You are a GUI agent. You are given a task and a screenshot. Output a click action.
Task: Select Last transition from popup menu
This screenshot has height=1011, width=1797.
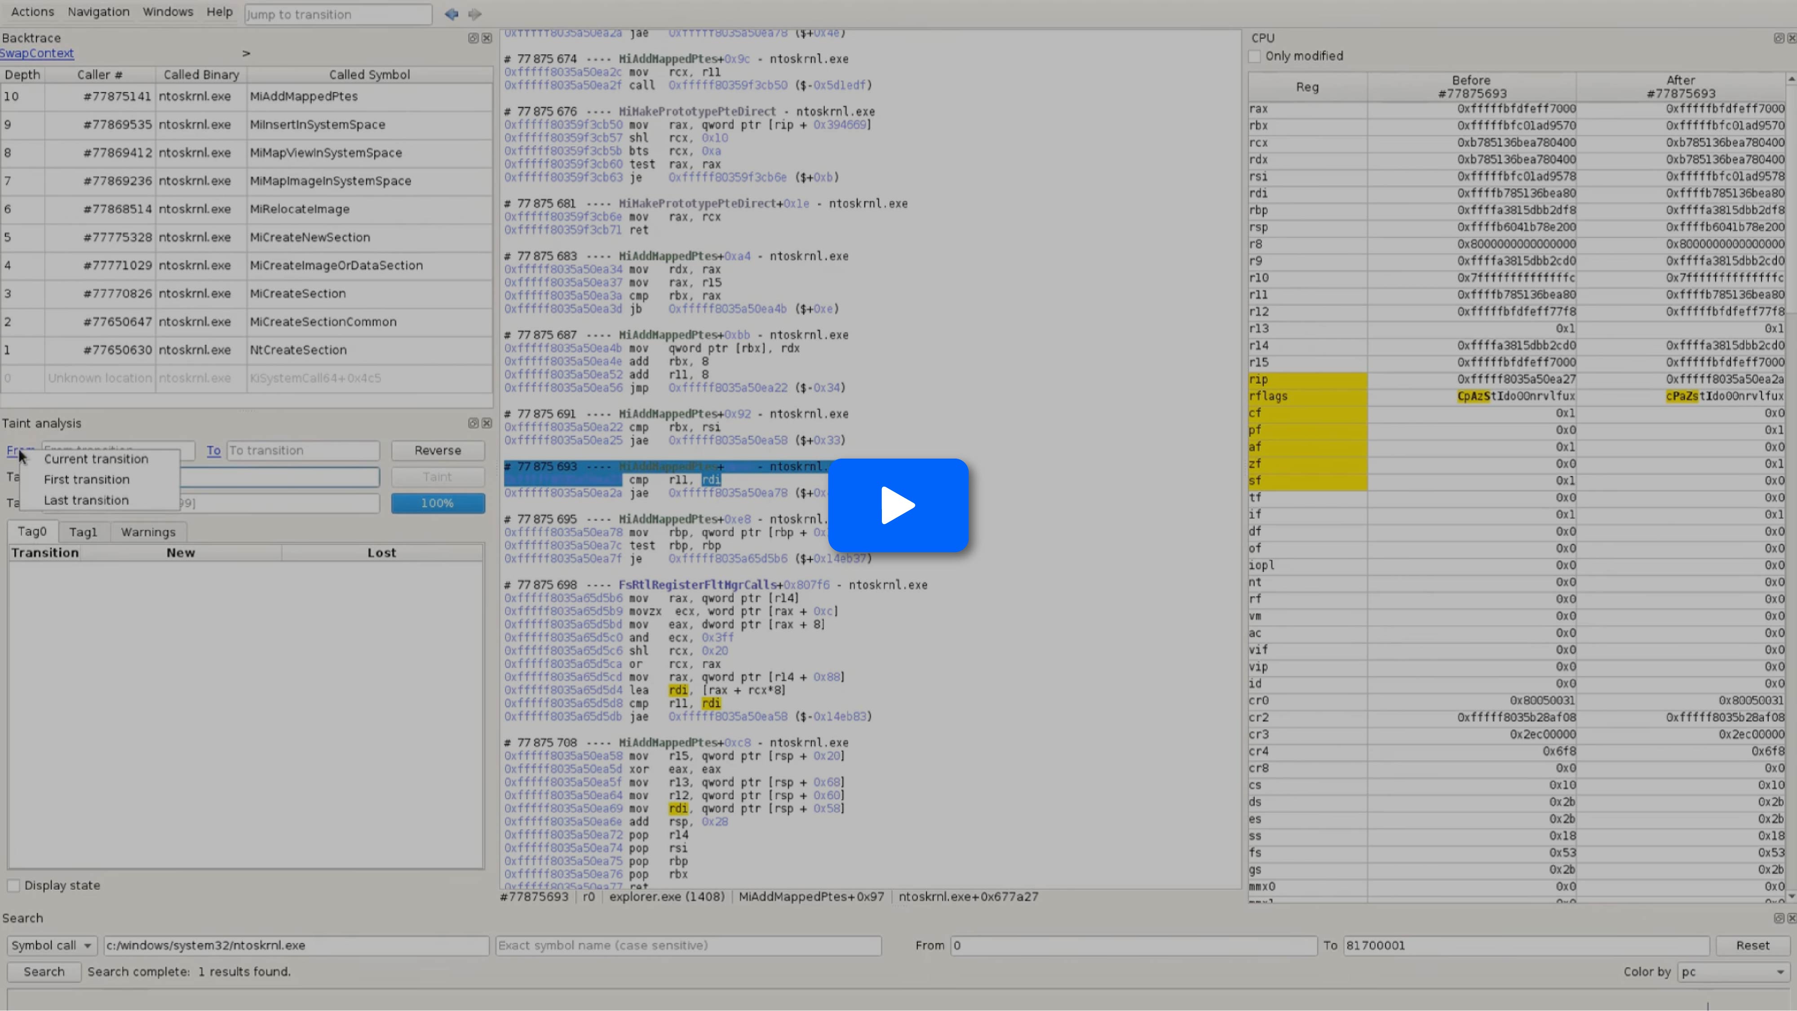pos(87,501)
